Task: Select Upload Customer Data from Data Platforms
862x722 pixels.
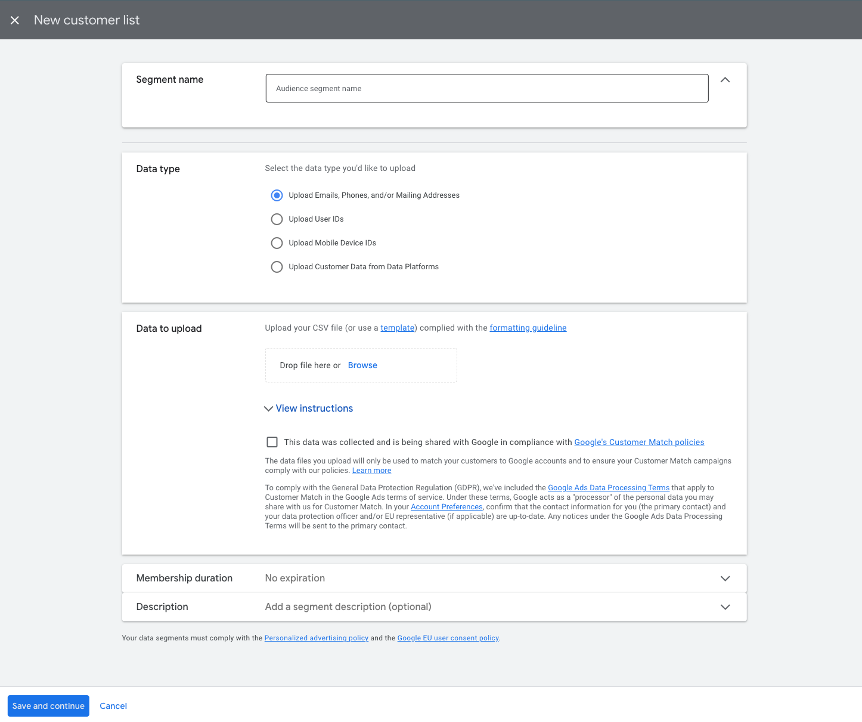Action: click(x=277, y=267)
